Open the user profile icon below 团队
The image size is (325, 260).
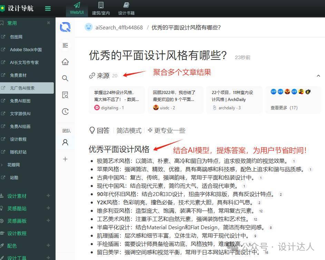click(65, 142)
